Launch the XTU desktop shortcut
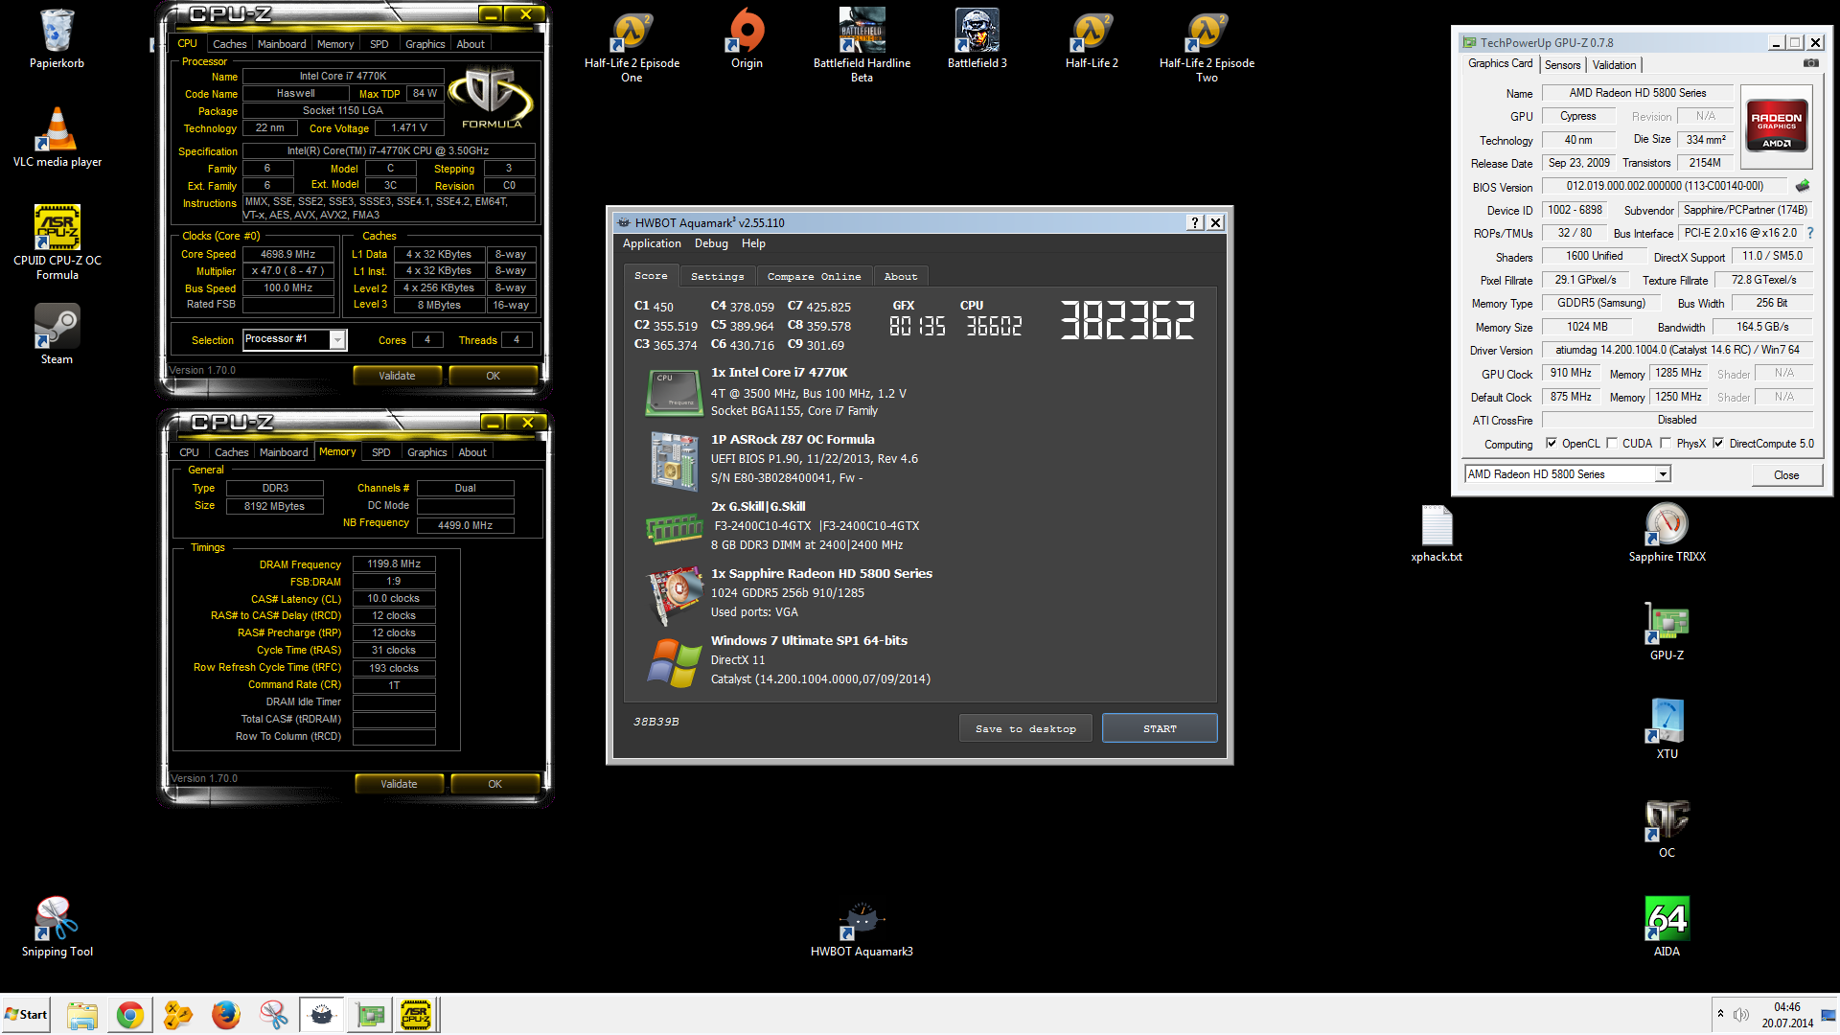This screenshot has width=1840, height=1035. (x=1667, y=730)
